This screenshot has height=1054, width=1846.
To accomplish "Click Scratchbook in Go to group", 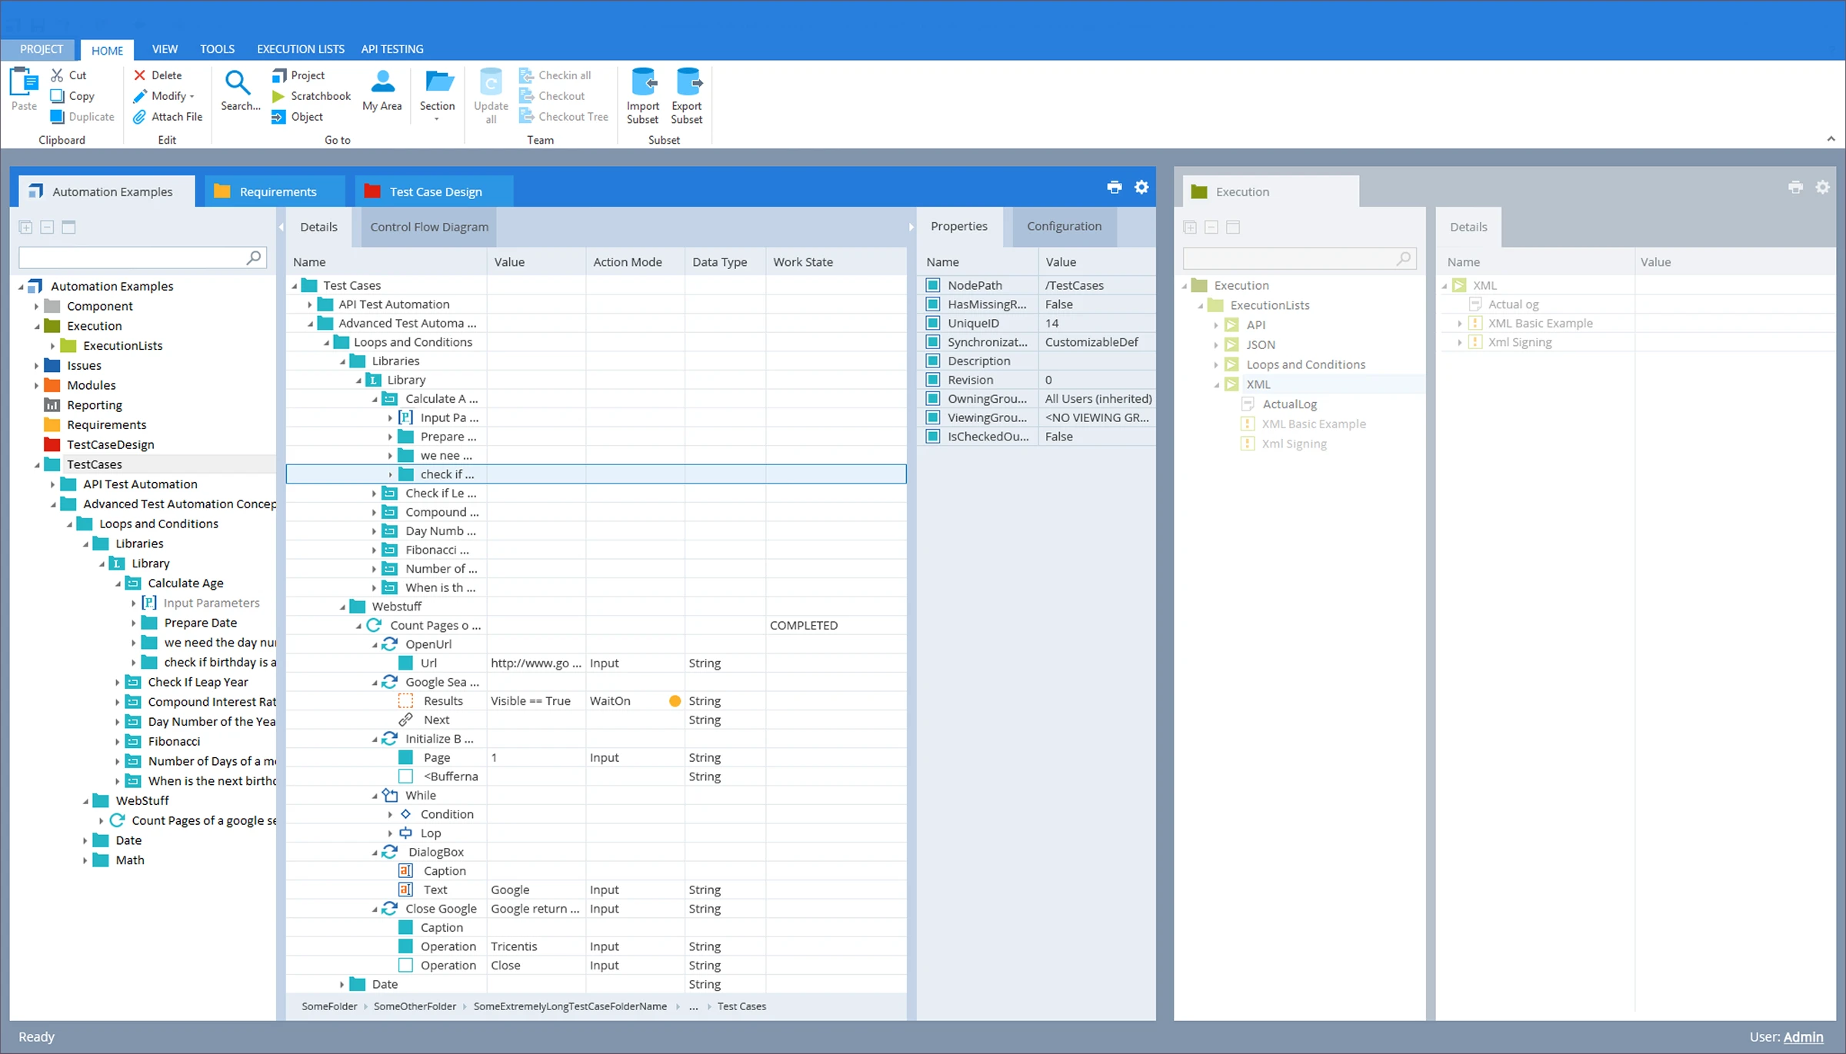I will (x=320, y=96).
